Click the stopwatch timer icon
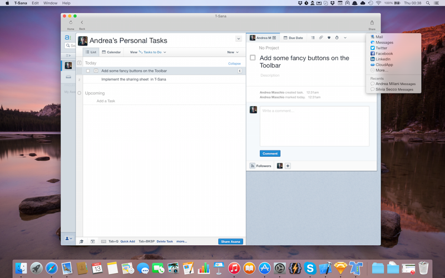This screenshot has width=445, height=278. point(337,38)
